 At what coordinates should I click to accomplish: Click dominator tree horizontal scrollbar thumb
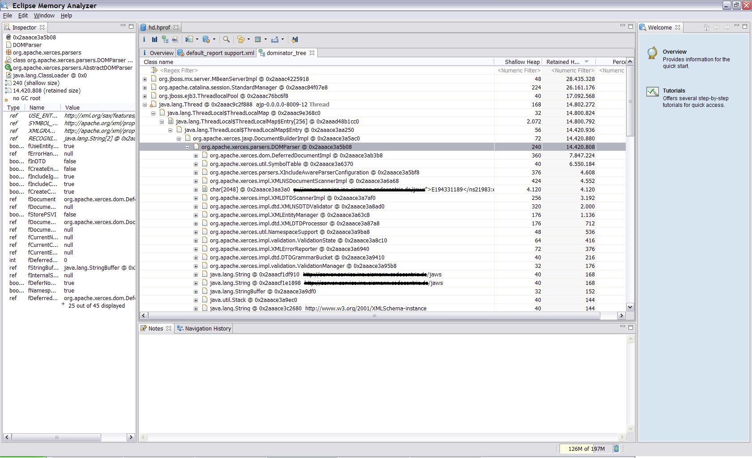pos(374,316)
